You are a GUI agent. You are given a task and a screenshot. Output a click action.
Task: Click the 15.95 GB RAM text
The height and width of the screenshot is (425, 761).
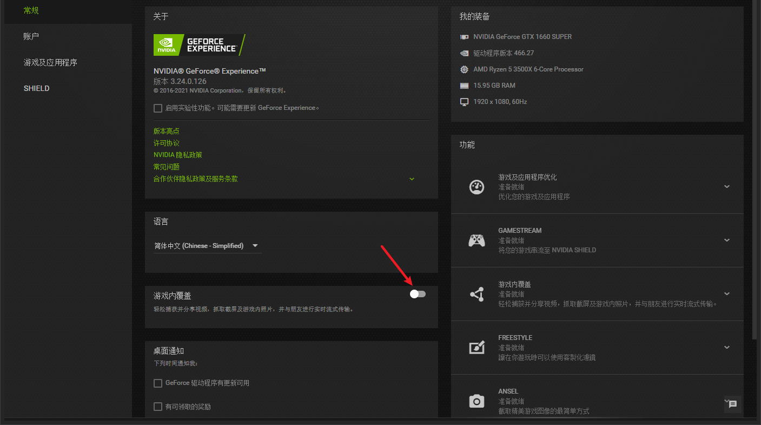(x=494, y=86)
